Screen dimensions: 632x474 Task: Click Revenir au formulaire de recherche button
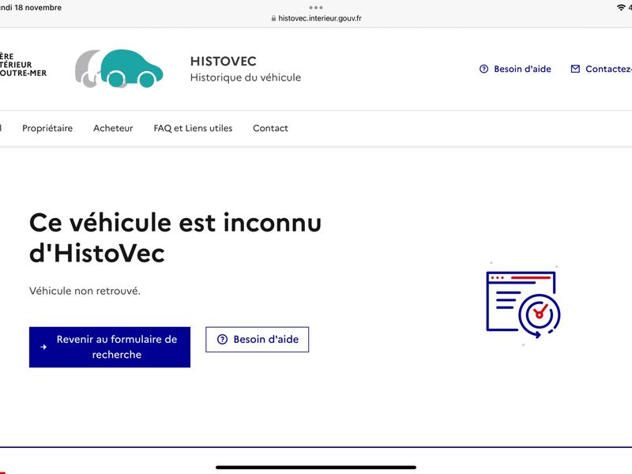point(110,347)
